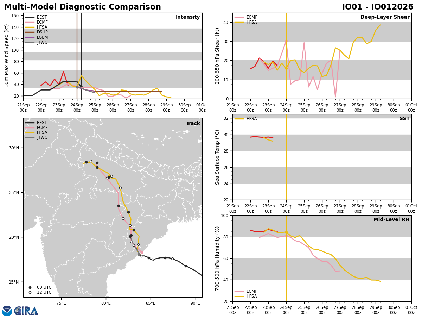Click the Intensity panel title
The image size is (422, 317).
coord(188,17)
